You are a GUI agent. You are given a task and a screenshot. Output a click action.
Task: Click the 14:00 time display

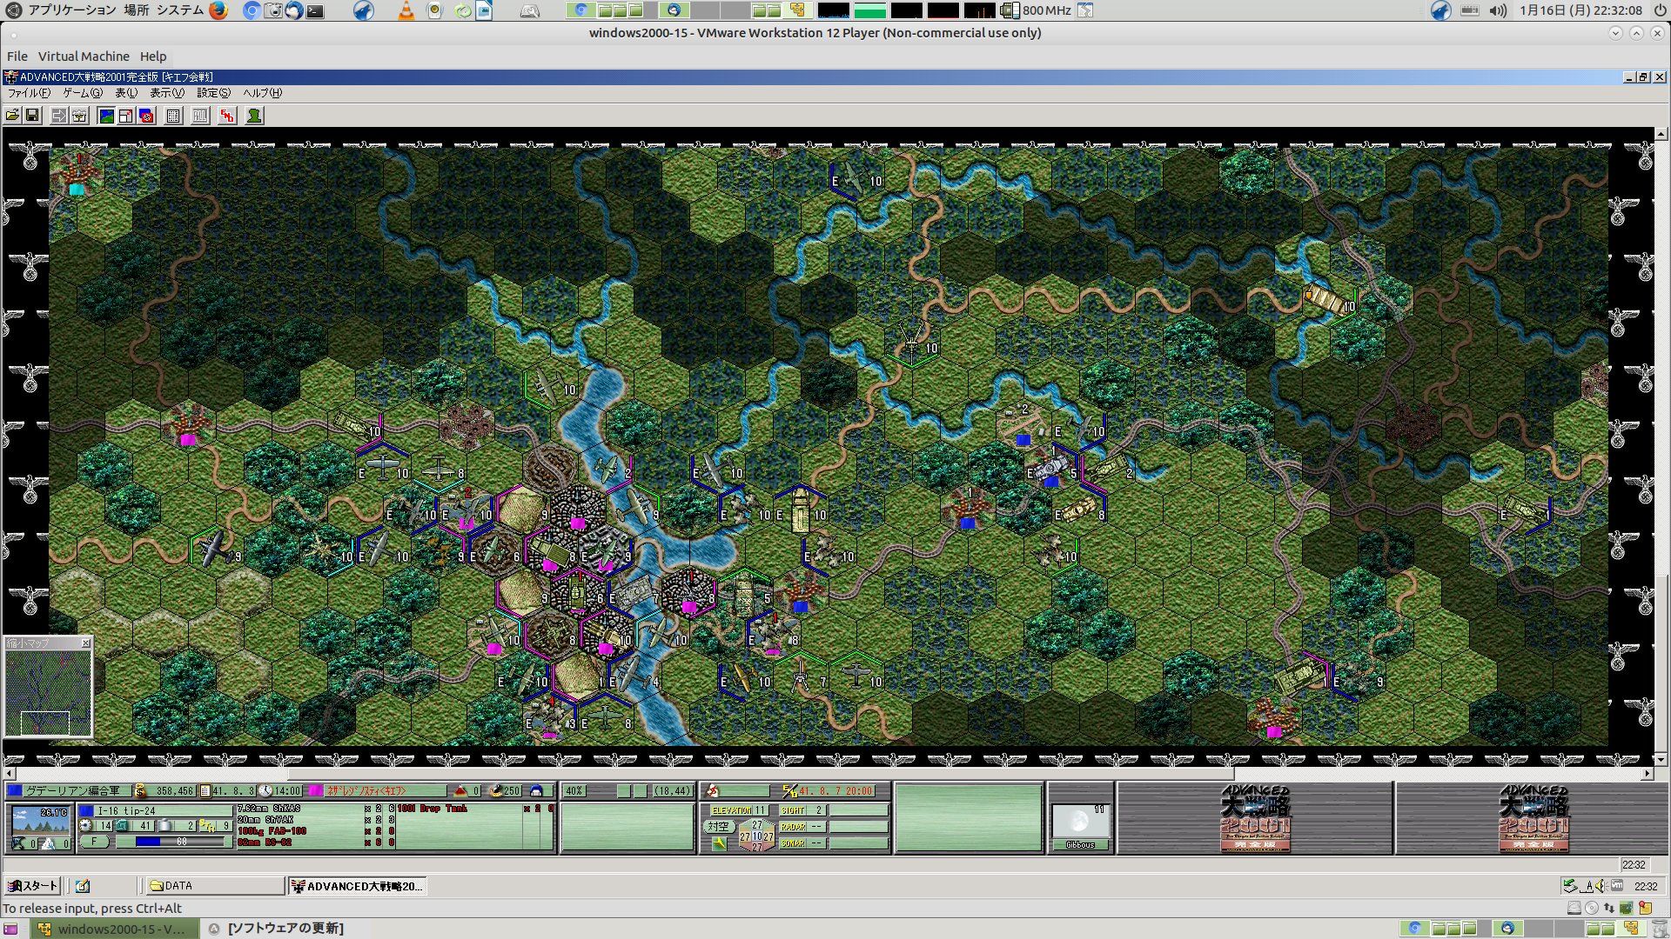pyautogui.click(x=287, y=791)
